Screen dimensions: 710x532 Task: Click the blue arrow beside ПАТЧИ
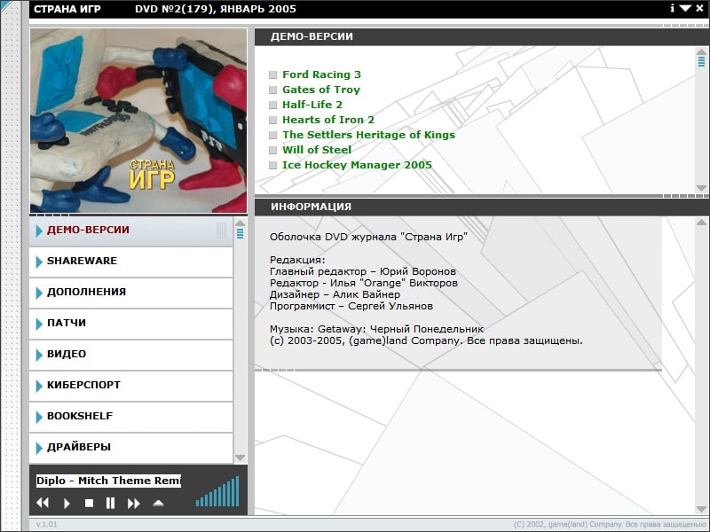39,324
